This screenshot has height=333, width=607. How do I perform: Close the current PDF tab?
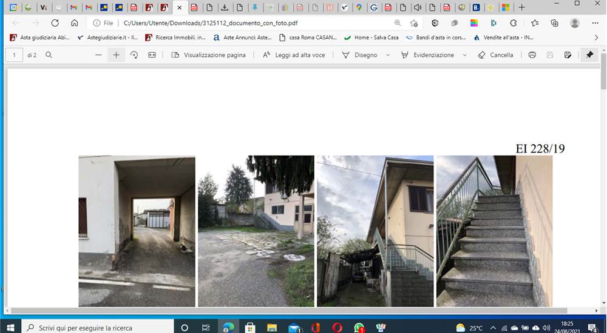[179, 7]
